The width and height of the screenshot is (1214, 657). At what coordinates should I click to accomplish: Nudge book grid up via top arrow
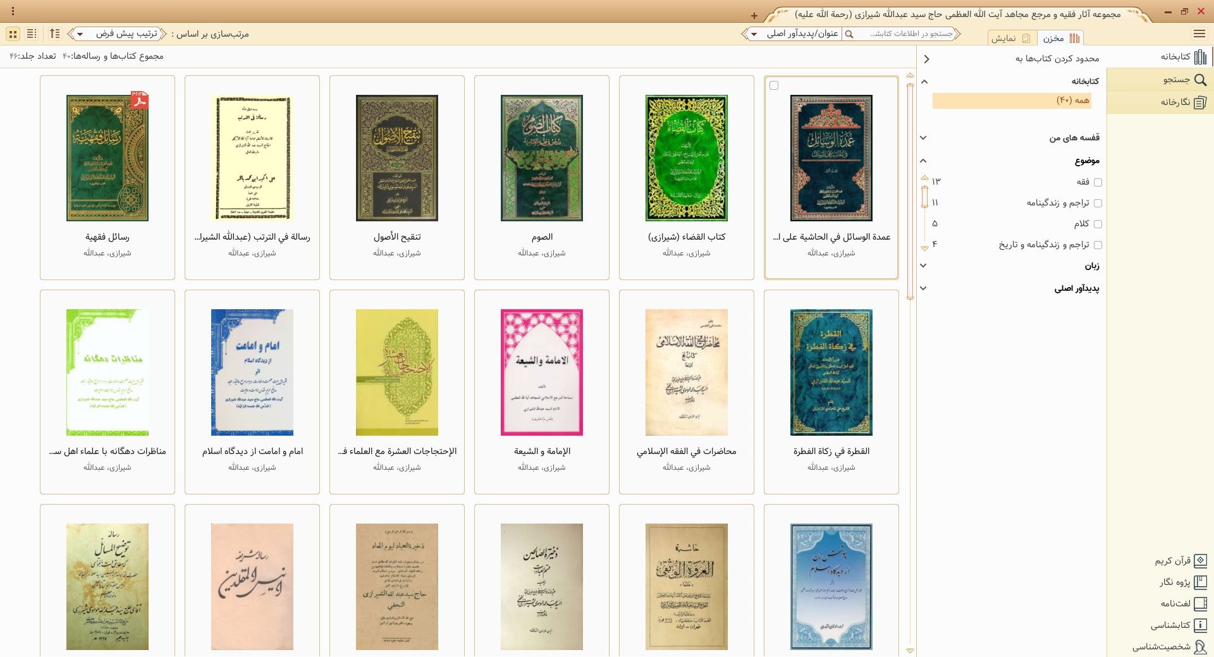tap(910, 75)
